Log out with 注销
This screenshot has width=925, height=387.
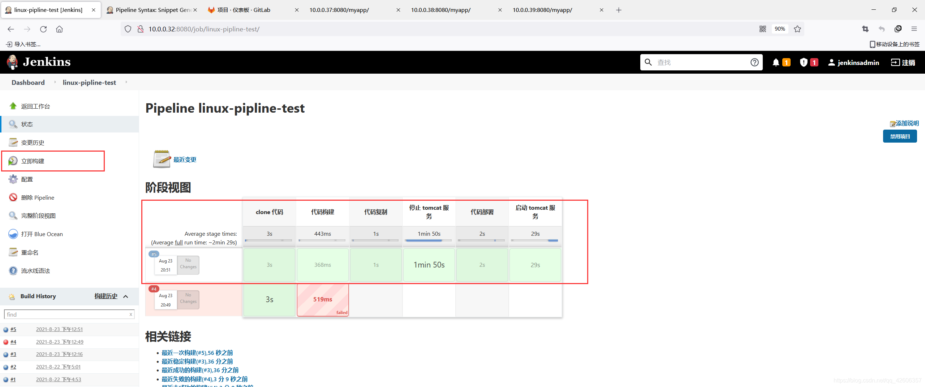click(903, 62)
